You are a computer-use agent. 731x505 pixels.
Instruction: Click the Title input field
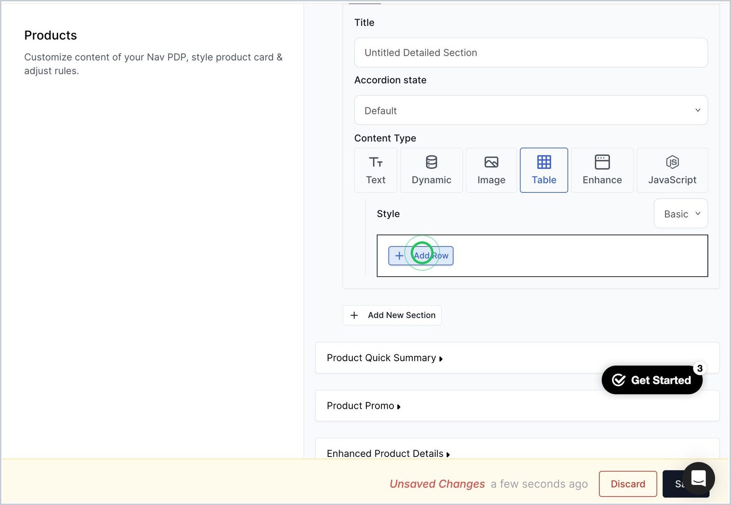pos(531,53)
